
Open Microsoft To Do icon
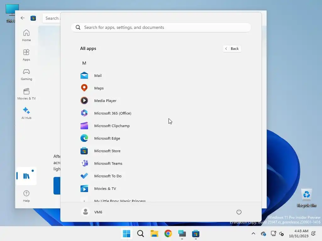(x=84, y=176)
